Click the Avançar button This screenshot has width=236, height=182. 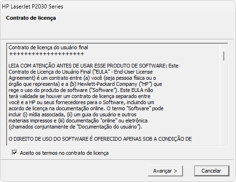(x=165, y=171)
